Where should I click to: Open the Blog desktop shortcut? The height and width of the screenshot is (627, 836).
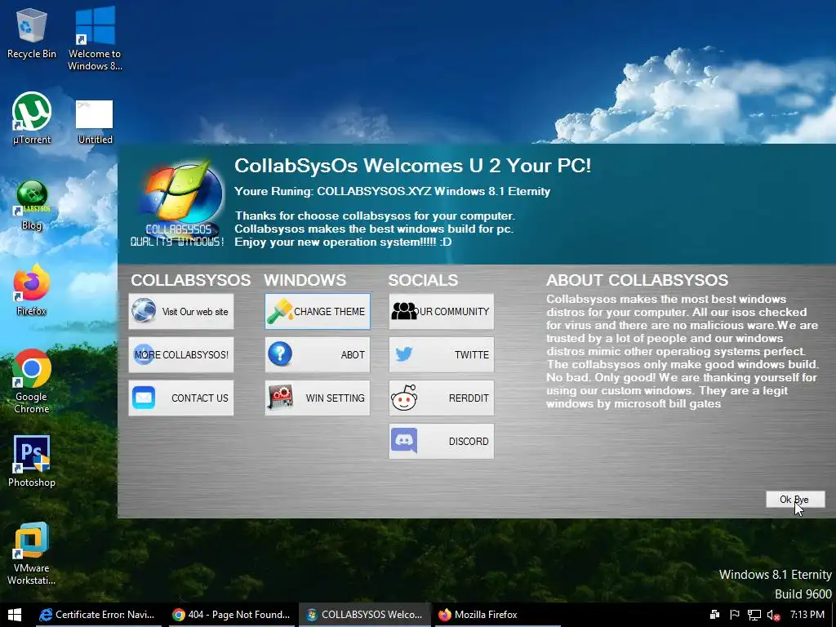pos(32,205)
